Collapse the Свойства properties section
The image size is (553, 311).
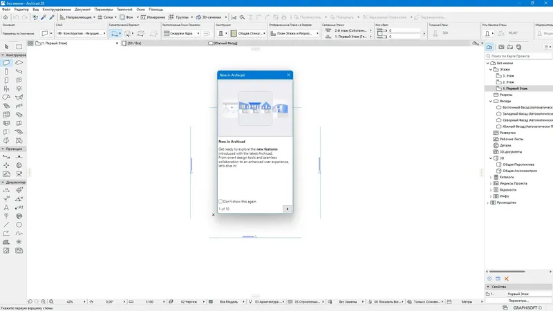[x=488, y=287]
